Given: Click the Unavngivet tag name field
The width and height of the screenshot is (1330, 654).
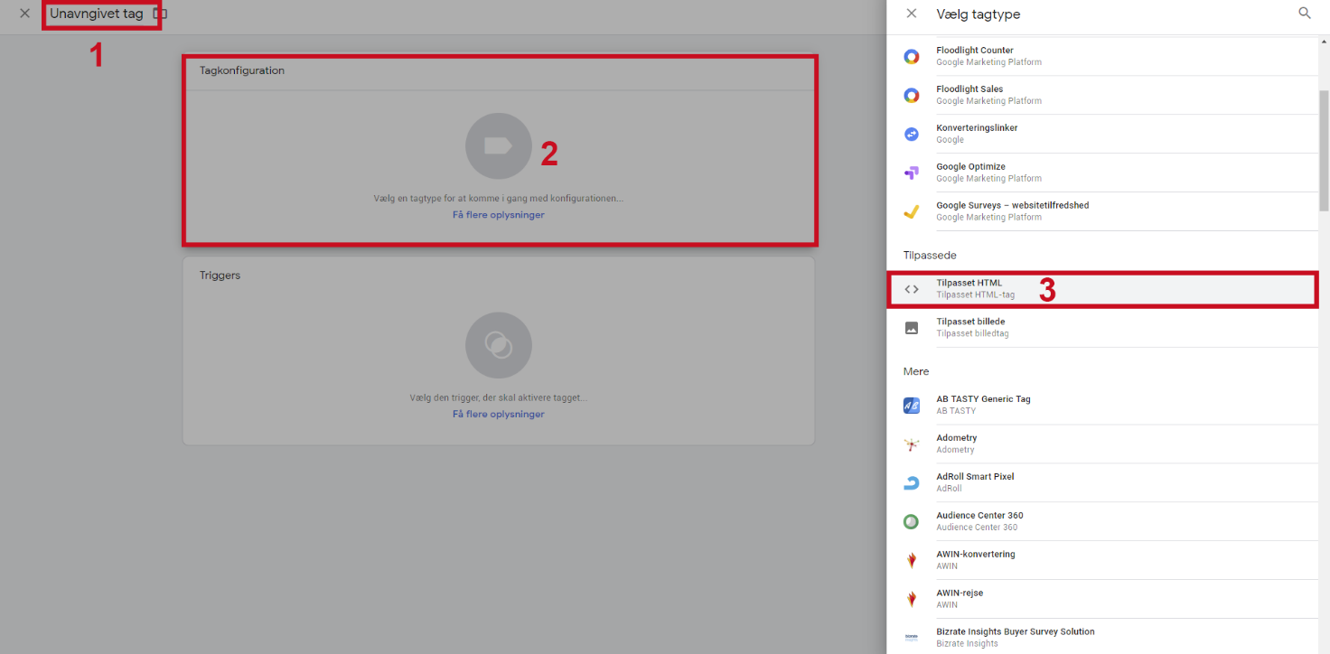Looking at the screenshot, I should 97,14.
